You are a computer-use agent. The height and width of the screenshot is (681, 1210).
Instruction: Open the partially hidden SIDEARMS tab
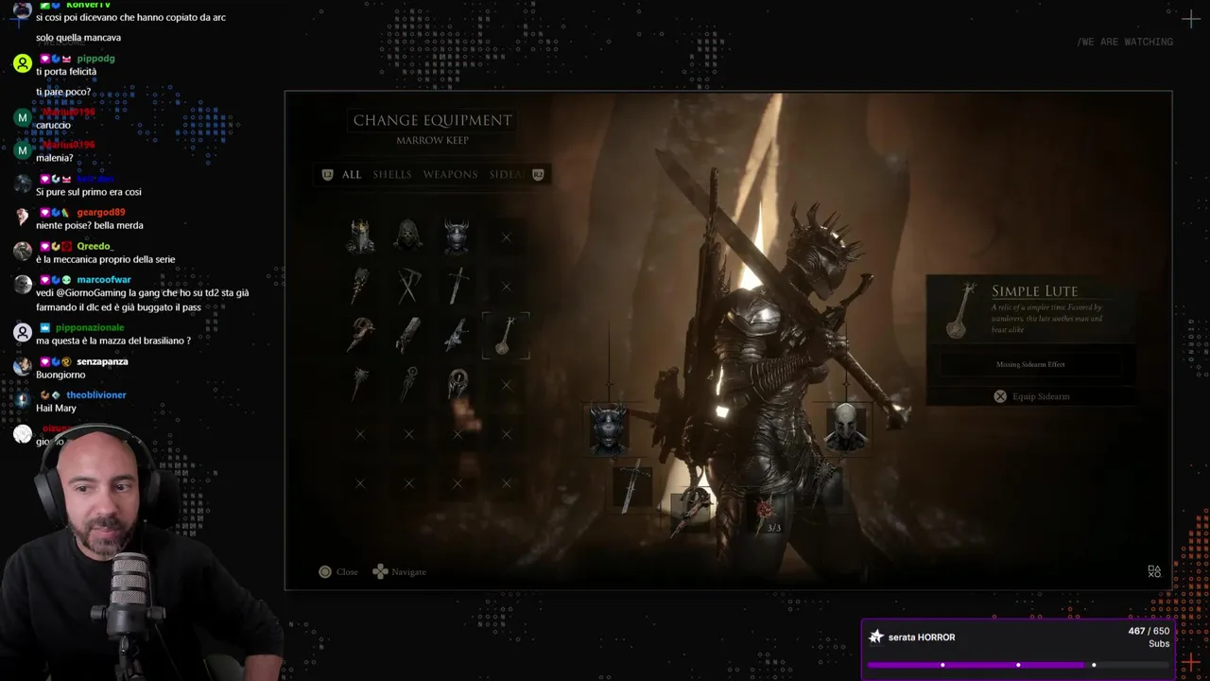coord(506,174)
